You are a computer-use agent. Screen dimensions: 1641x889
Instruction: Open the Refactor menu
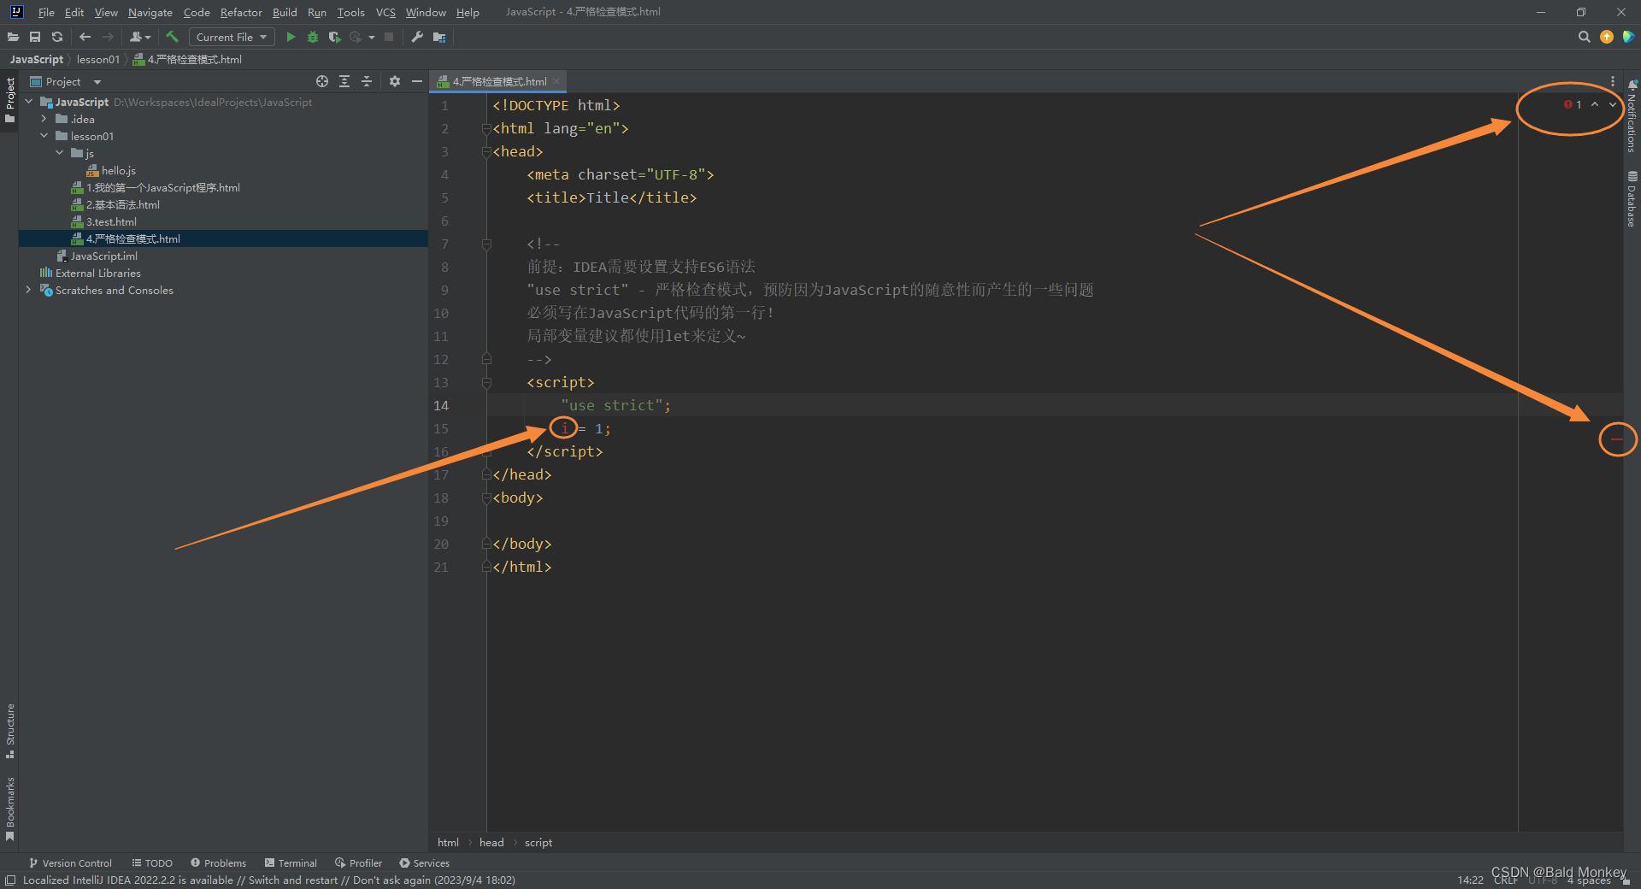coord(241,12)
